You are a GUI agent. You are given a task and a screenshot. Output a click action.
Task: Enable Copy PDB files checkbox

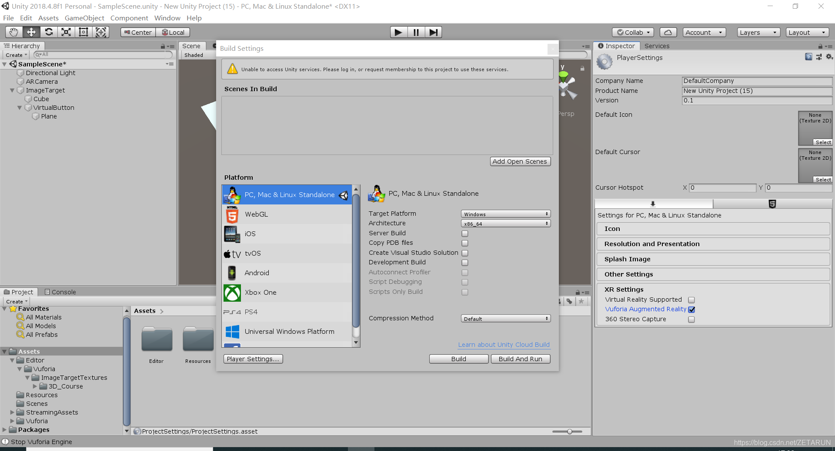tap(465, 243)
